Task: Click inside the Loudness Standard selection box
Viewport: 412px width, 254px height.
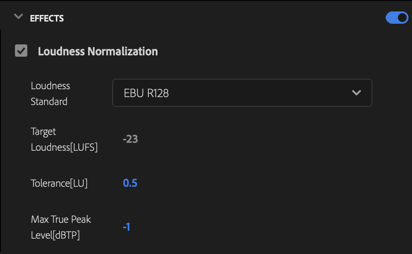Action: pos(242,93)
